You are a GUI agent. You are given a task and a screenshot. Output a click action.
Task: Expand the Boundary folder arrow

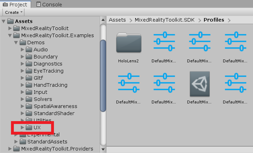click(22, 57)
